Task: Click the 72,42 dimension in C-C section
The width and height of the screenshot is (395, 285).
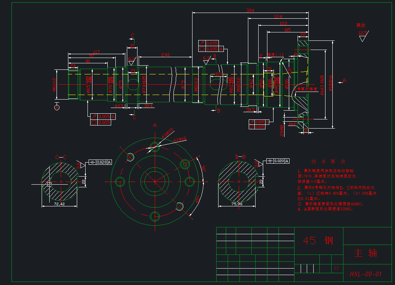Action: pos(60,204)
